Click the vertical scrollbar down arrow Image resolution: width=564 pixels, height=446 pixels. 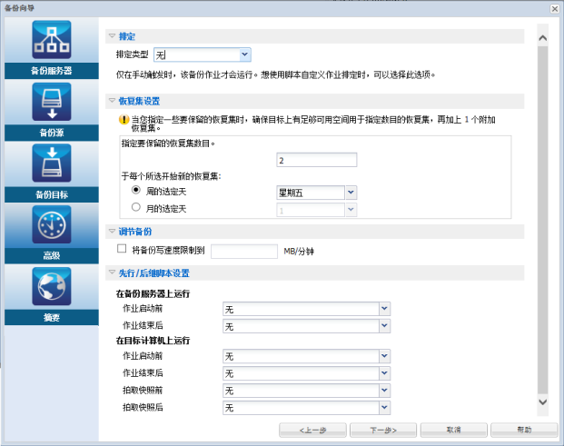pyautogui.click(x=543, y=401)
